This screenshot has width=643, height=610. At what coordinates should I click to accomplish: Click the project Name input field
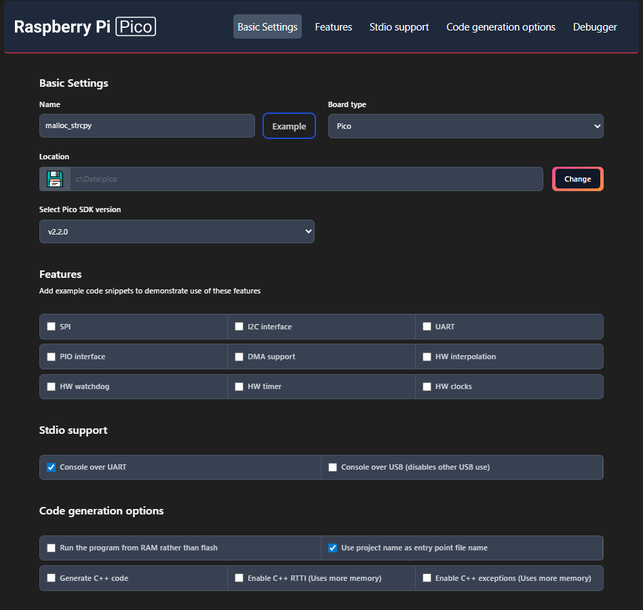[x=147, y=126]
